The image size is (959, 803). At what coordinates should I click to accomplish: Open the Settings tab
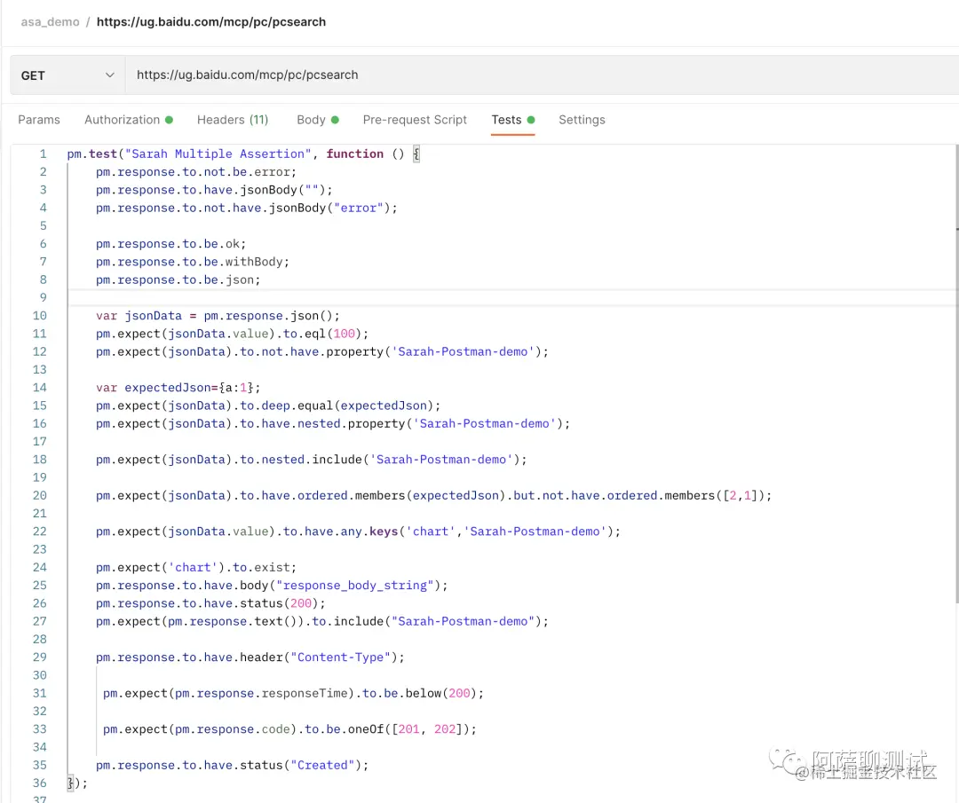(x=582, y=120)
